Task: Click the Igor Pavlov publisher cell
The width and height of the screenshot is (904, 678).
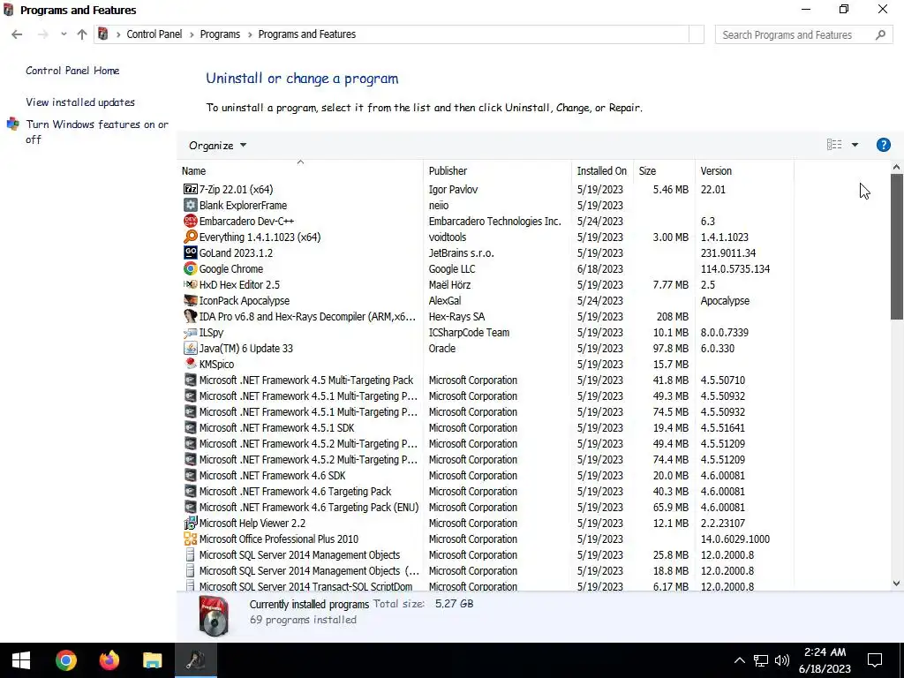Action: click(x=453, y=189)
